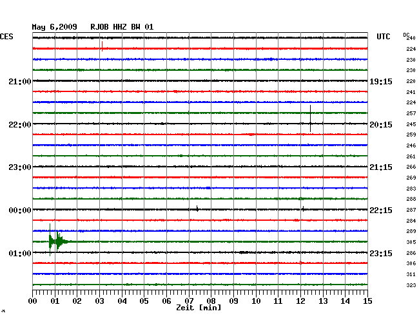Screen dimensions: 419x318
Task: Click the UTC time label "22:15"
Action: (381, 210)
